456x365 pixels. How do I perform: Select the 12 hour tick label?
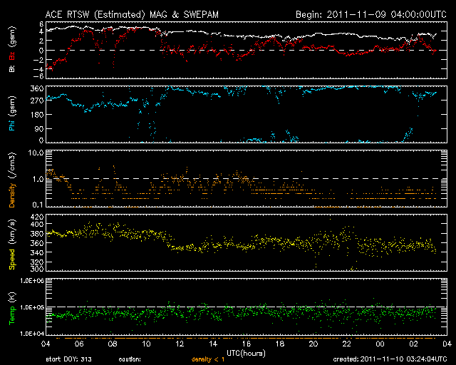coord(180,344)
